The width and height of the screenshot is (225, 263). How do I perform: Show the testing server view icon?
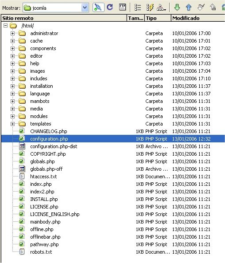pyautogui.click(x=150, y=8)
